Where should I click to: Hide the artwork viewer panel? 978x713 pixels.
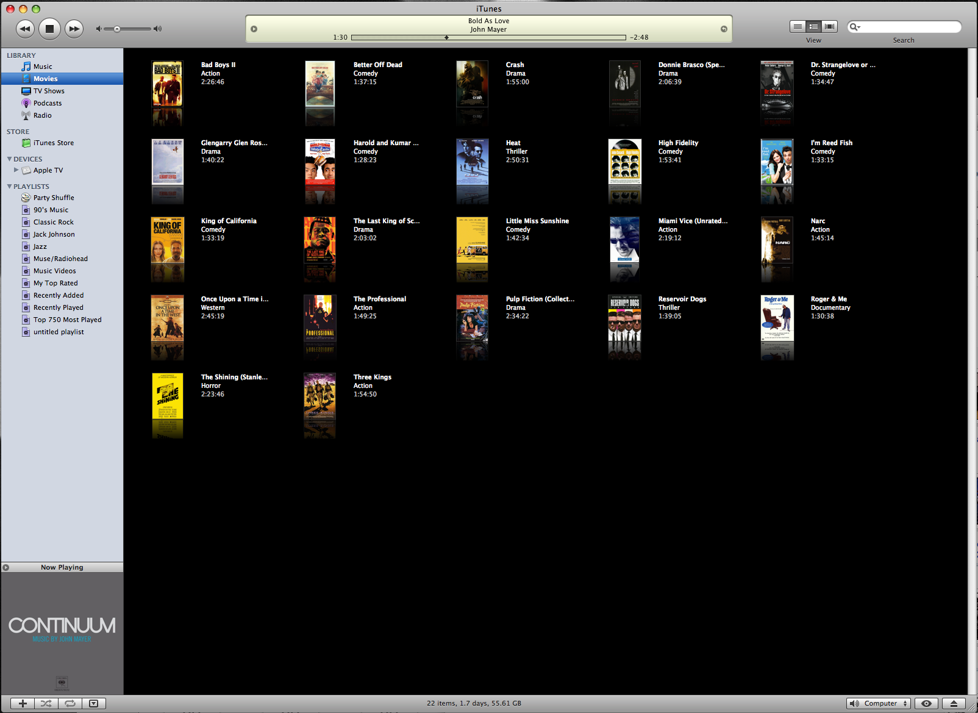pos(94,703)
